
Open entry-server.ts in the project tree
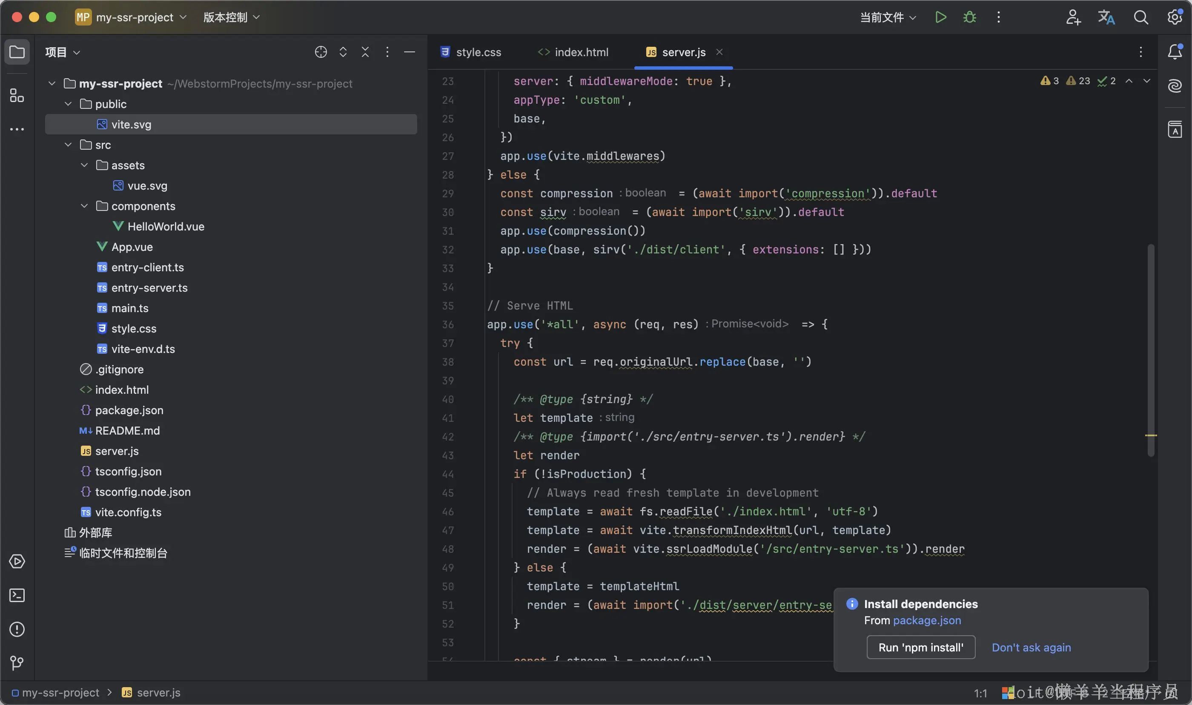[x=149, y=288]
